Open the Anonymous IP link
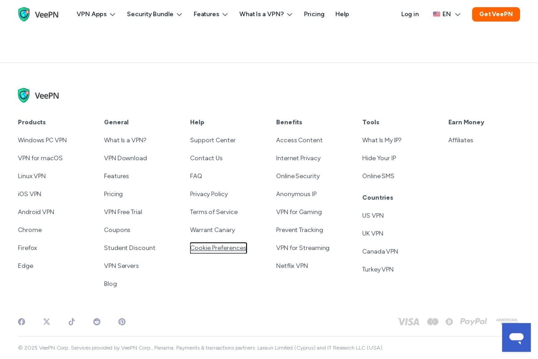This screenshot has height=359, width=538. (296, 194)
